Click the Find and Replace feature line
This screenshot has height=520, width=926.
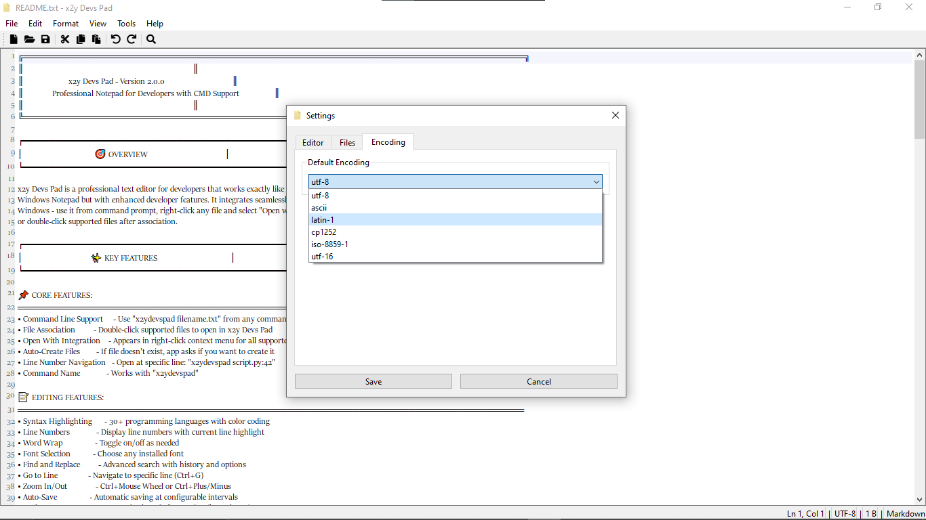[132, 464]
